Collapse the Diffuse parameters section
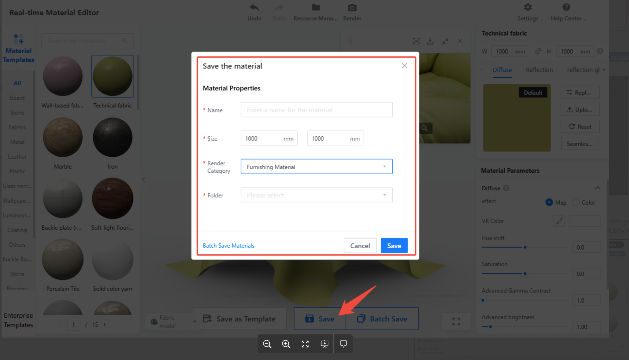The height and width of the screenshot is (360, 629). 597,188
